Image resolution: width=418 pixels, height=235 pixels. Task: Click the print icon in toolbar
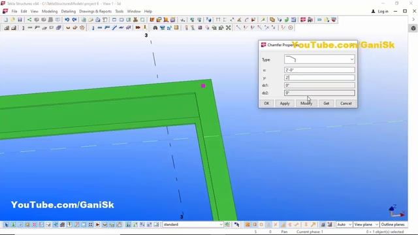[98, 20]
